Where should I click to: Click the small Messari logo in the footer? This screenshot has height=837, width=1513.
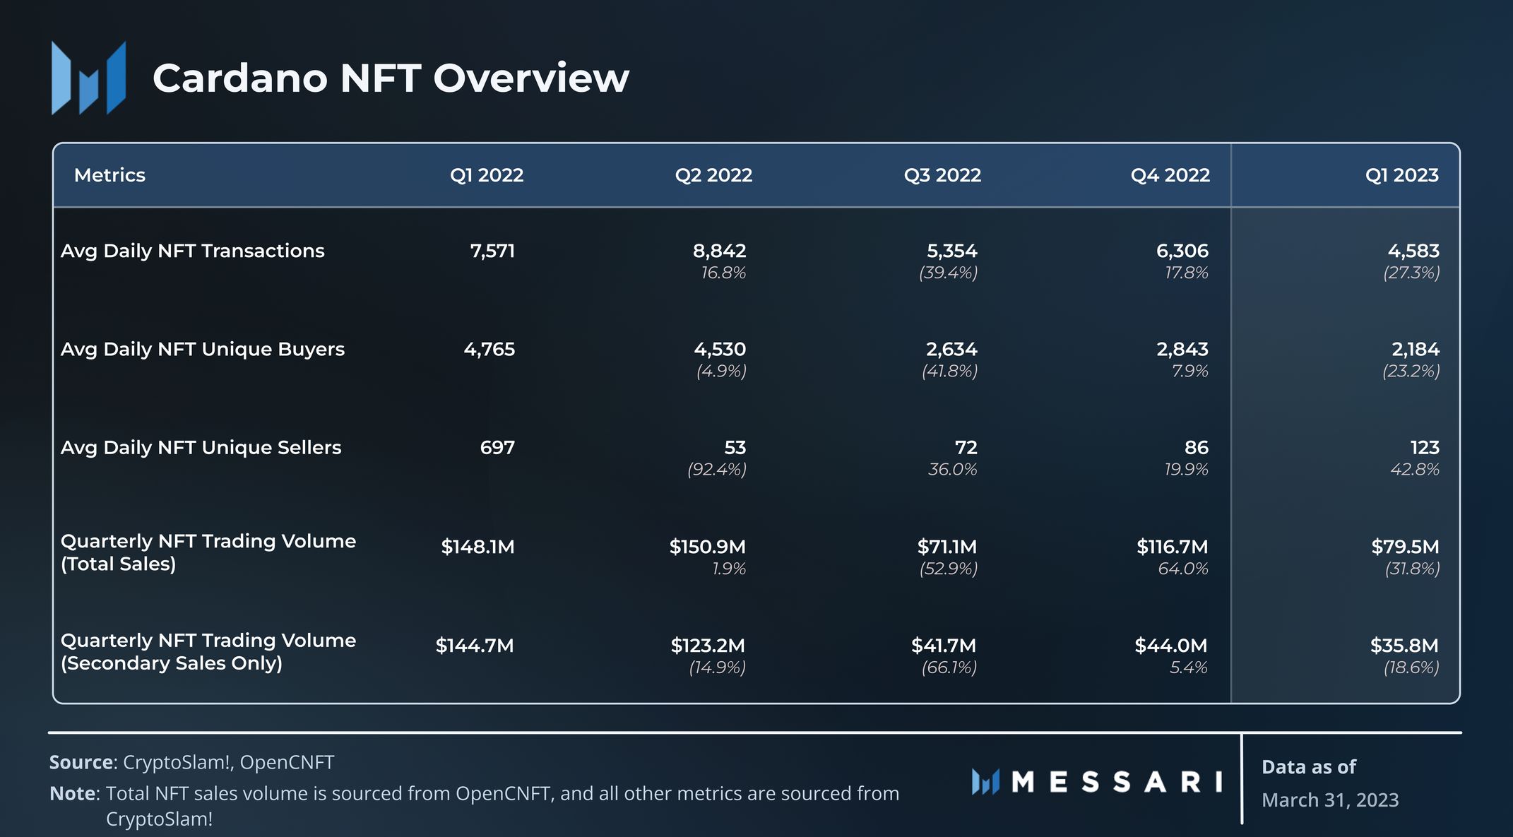point(985,782)
